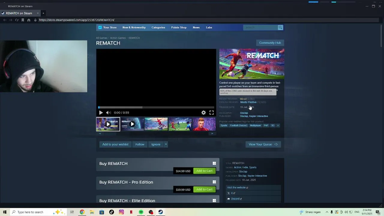Screen dimensions: 384x216
Task: Follow the REMATCH game
Action: (x=140, y=144)
